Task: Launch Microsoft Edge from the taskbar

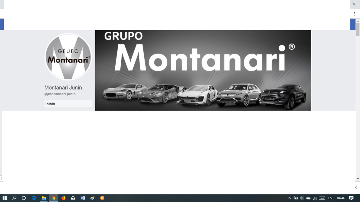Action: [34, 198]
